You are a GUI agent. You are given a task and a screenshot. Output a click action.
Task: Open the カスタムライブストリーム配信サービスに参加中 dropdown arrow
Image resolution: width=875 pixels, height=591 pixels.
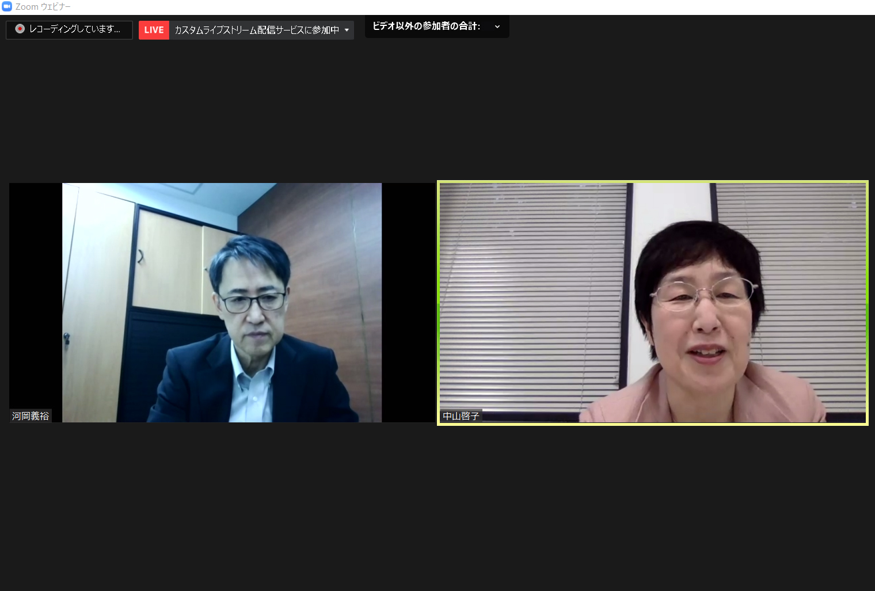pyautogui.click(x=347, y=30)
